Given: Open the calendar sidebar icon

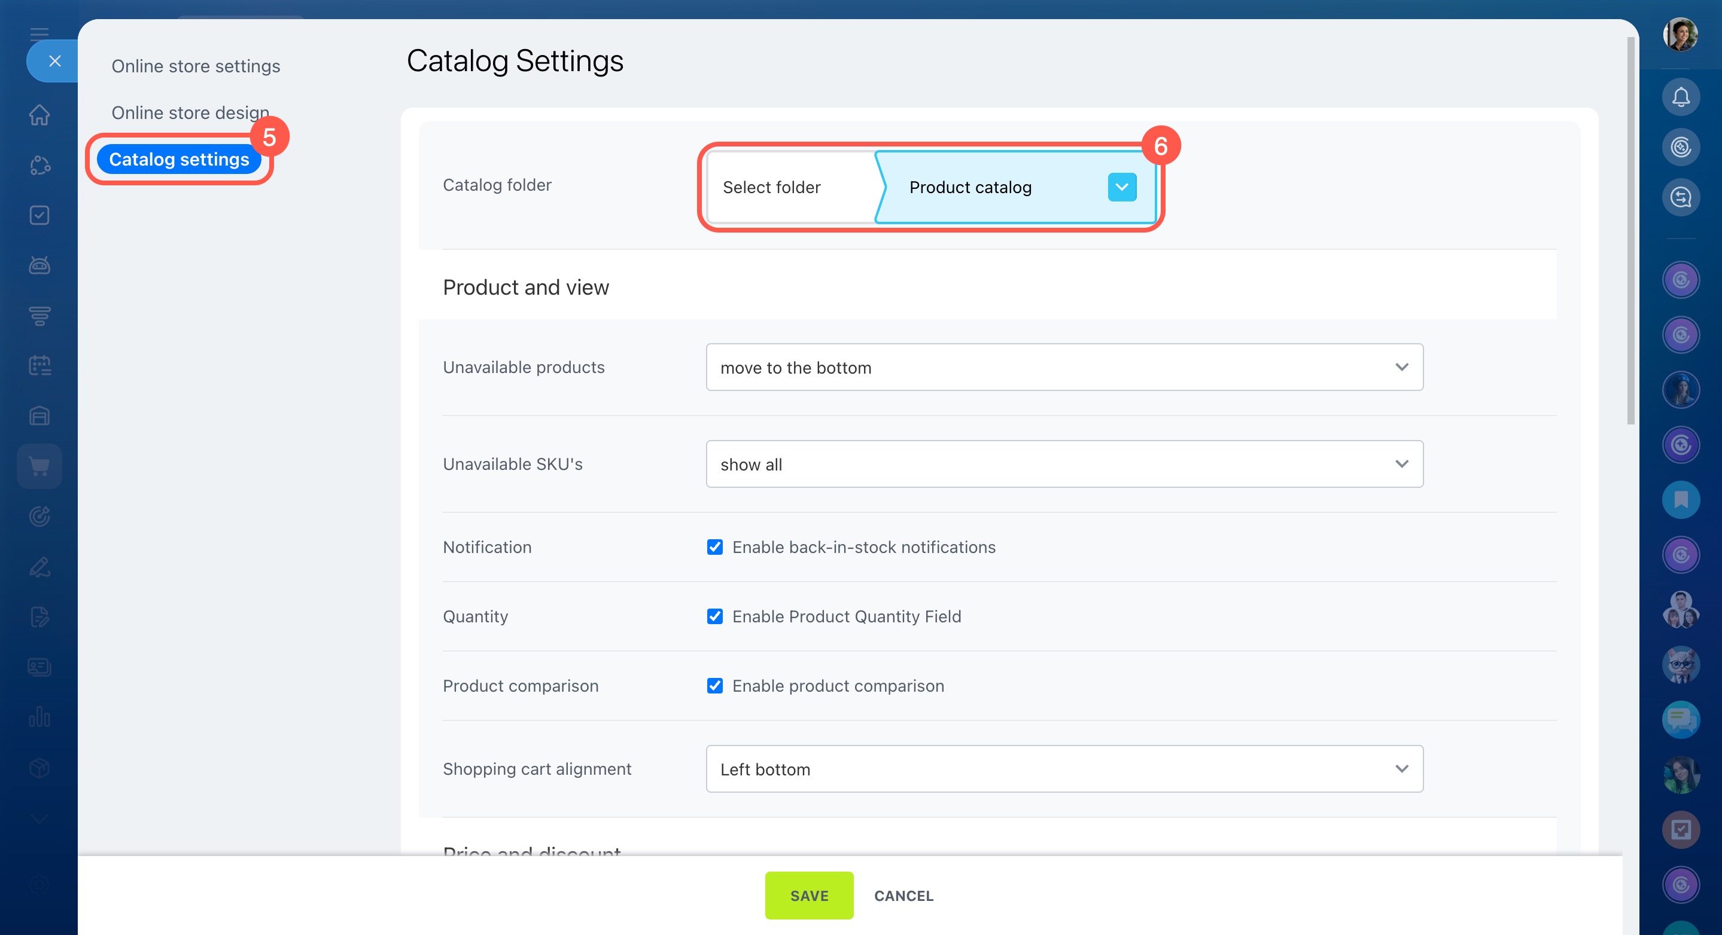Looking at the screenshot, I should tap(39, 365).
